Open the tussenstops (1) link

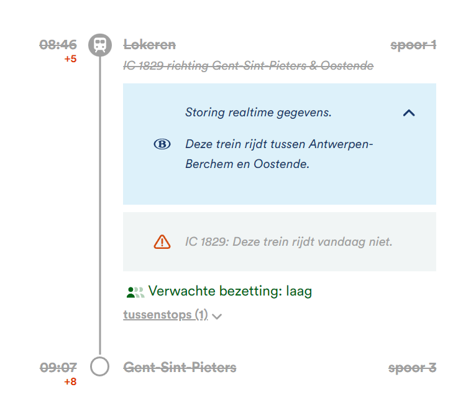point(165,315)
